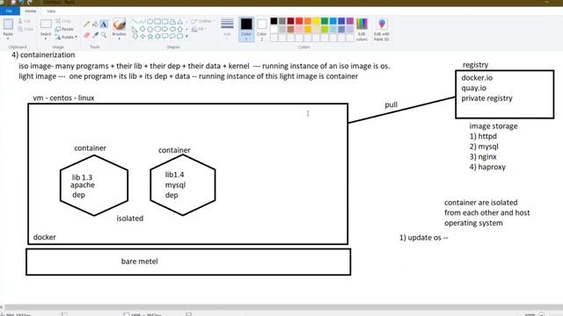The image size is (563, 316).
Task: Choose the Rectangle shape
Action: point(157,21)
